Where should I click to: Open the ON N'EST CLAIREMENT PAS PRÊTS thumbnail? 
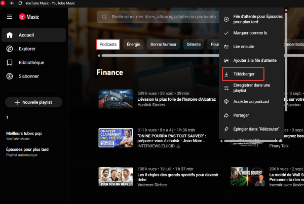coord(116,138)
